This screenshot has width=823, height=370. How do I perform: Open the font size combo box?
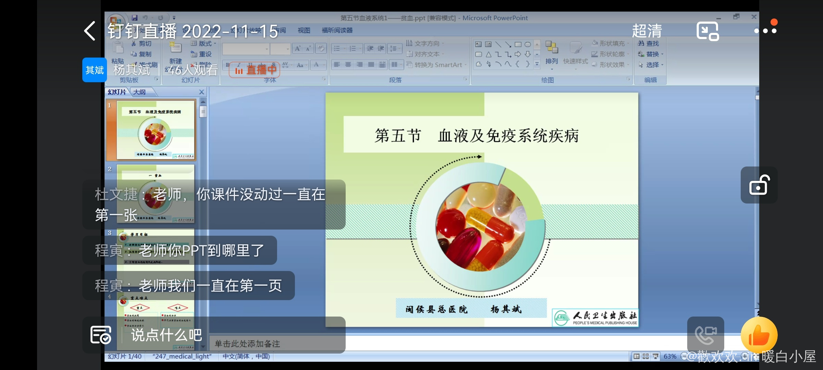[x=280, y=49]
